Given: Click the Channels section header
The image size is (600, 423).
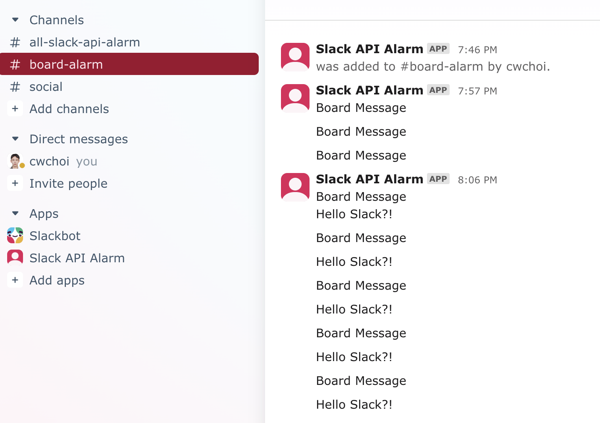Looking at the screenshot, I should click(x=57, y=20).
